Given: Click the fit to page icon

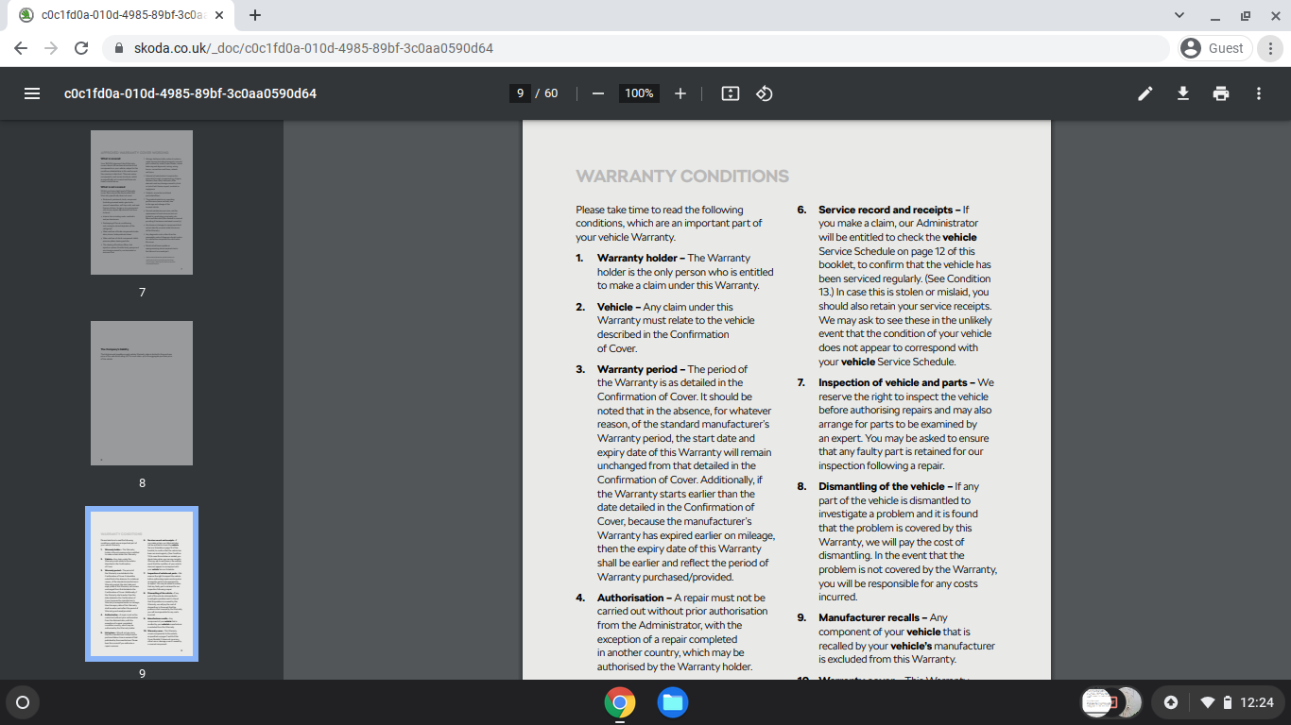Looking at the screenshot, I should click(x=730, y=93).
